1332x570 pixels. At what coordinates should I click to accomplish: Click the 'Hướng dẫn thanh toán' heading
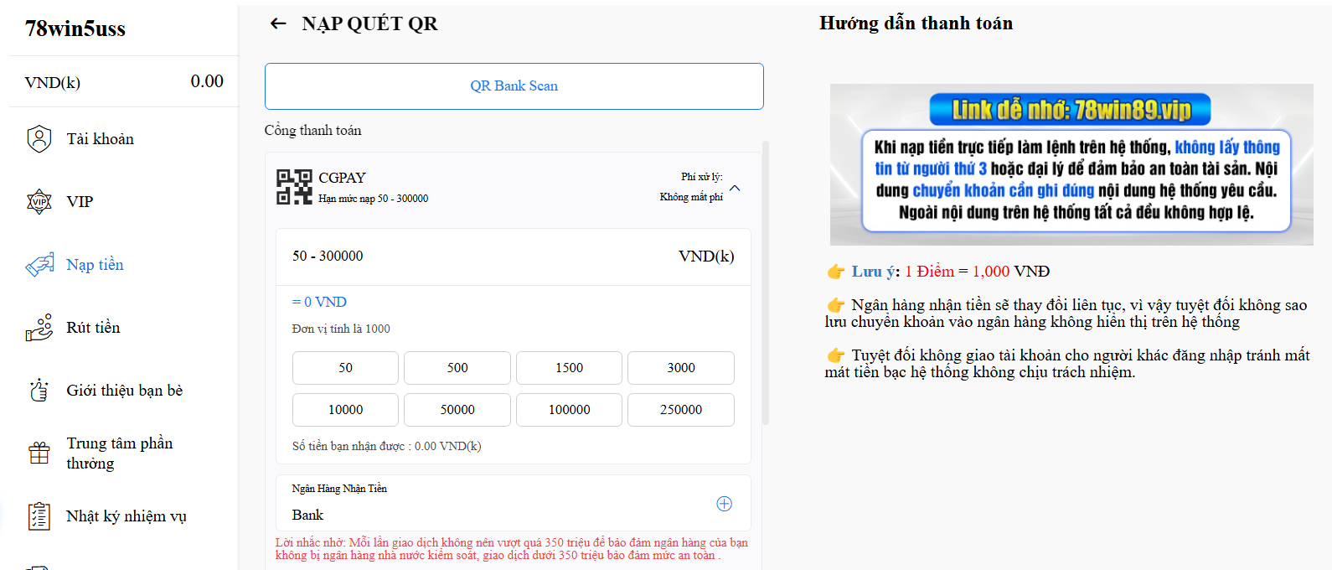916,23
